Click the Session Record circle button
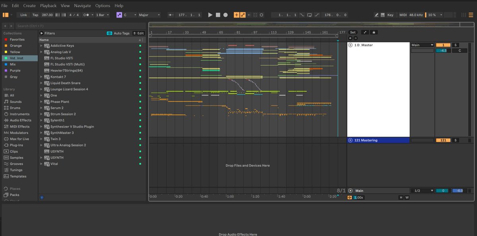This screenshot has height=236, width=477. tap(261, 15)
